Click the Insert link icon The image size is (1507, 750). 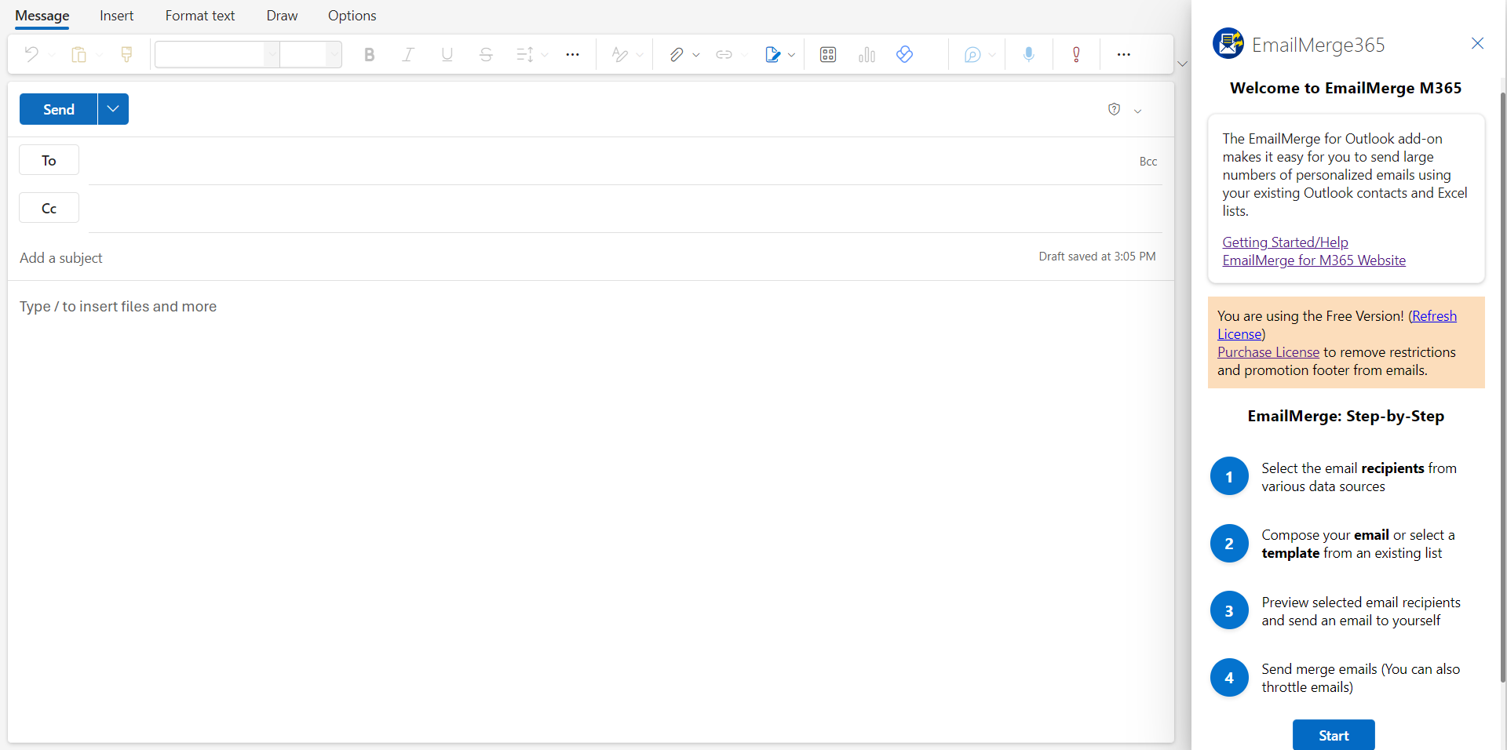pyautogui.click(x=724, y=54)
